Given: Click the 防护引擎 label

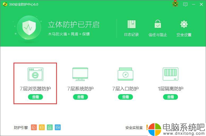Looking at the screenshot, I should (x=21, y=128).
